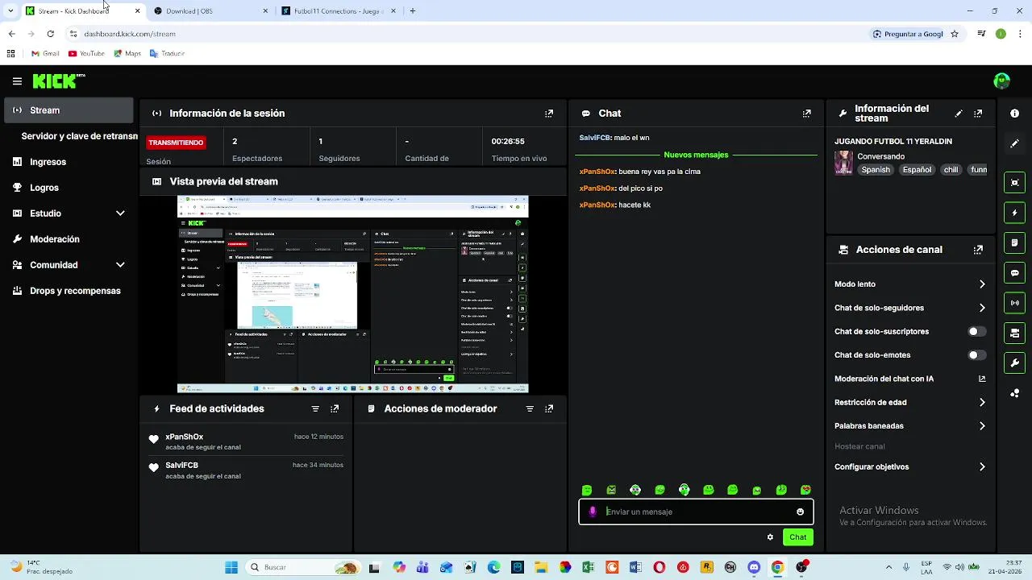Click the pencil icon in right sidebar

[1015, 143]
